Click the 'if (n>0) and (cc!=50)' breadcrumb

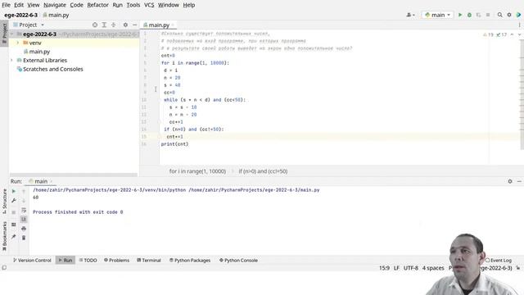[263, 171]
